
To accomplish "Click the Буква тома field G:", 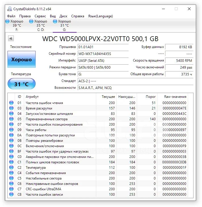I will [103, 74].
